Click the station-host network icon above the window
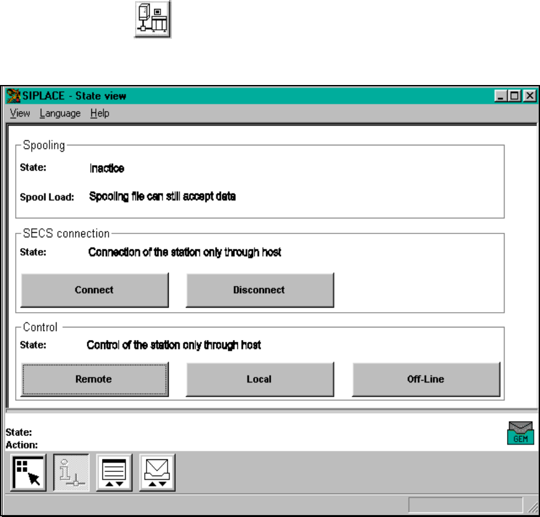 click(153, 19)
